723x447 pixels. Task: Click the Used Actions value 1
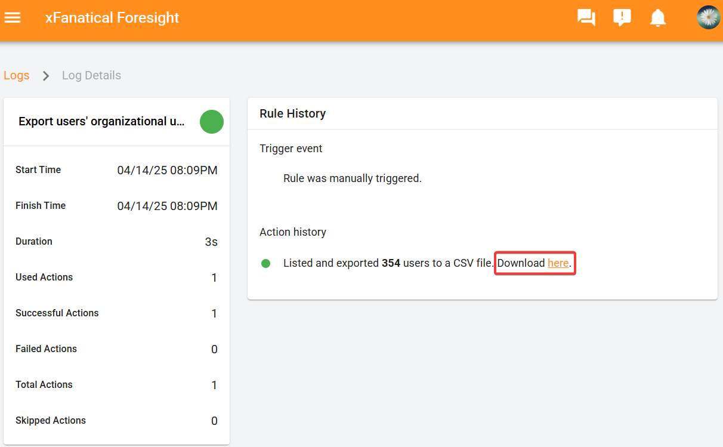[214, 278]
